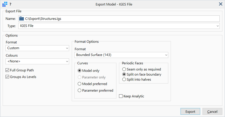
Task: Click the file name path field
Action: [119, 19]
